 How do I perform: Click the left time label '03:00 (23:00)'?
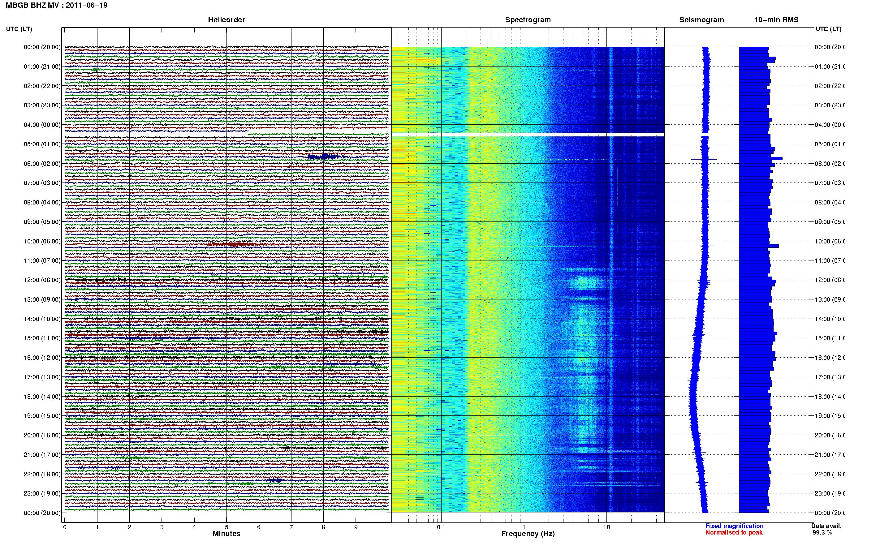42,105
